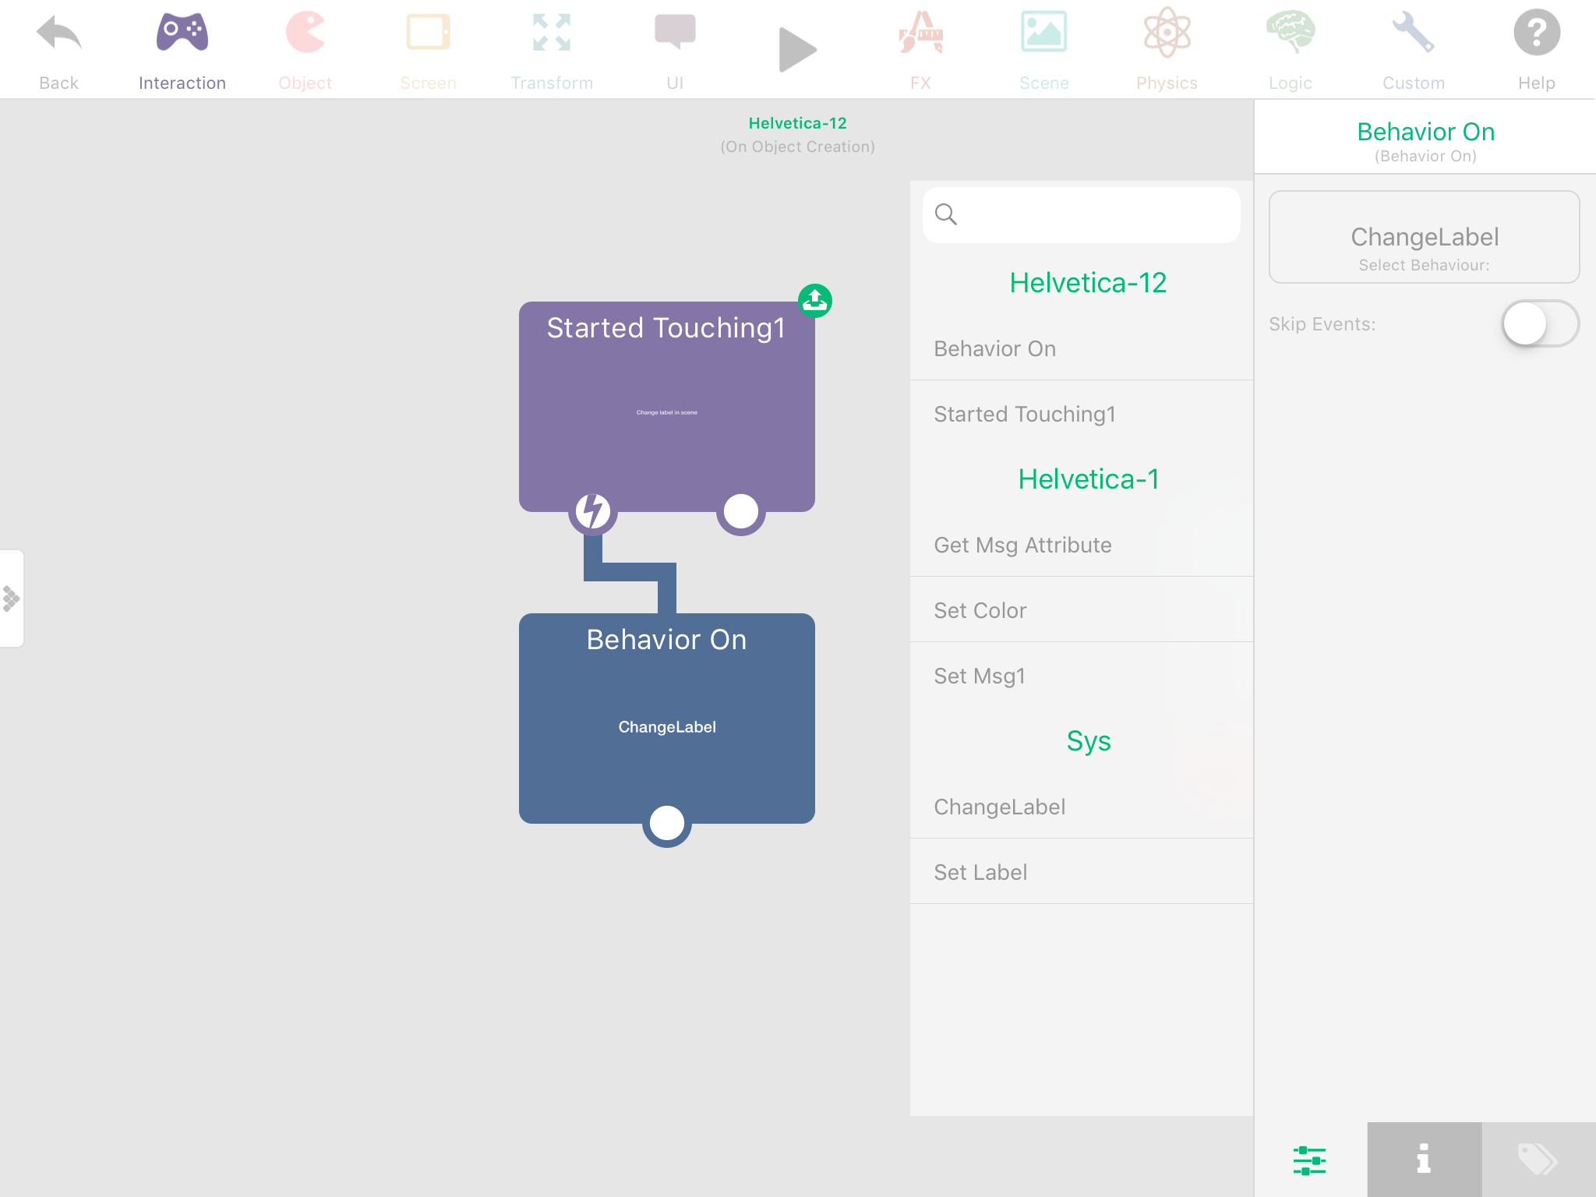Viewport: 1596px width, 1197px height.
Task: Open the ChangeLabel Select Behaviour dropdown
Action: [1424, 237]
